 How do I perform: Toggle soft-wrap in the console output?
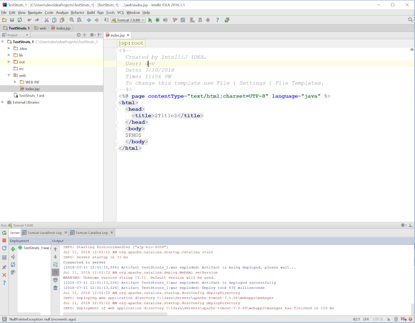coord(55,265)
